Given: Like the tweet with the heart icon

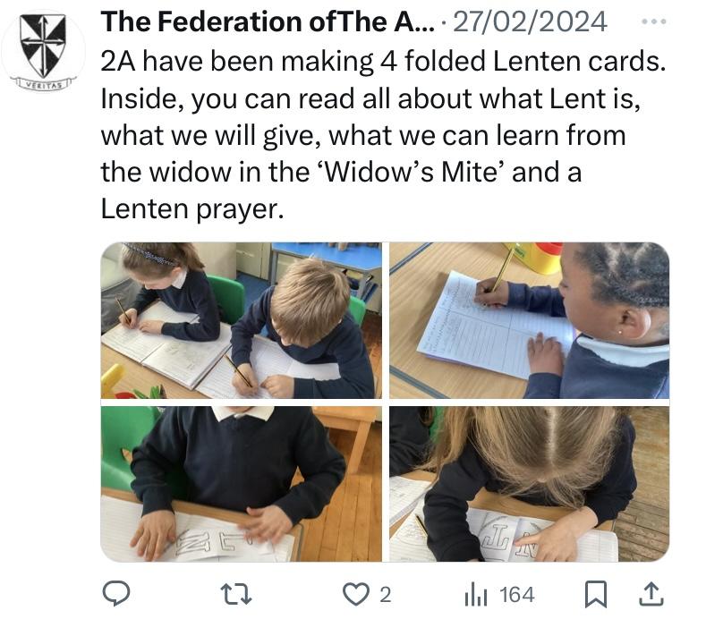Looking at the screenshot, I should pos(355,594).
